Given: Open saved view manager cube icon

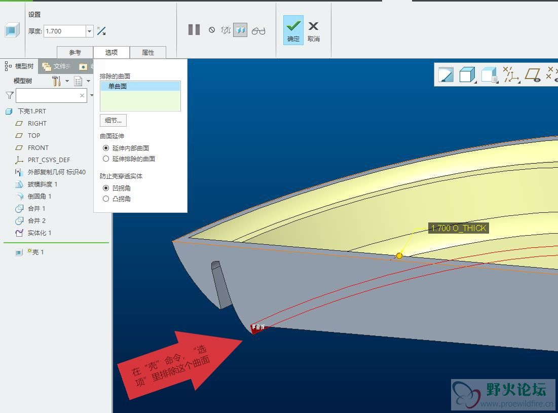Looking at the screenshot, I should point(489,74).
